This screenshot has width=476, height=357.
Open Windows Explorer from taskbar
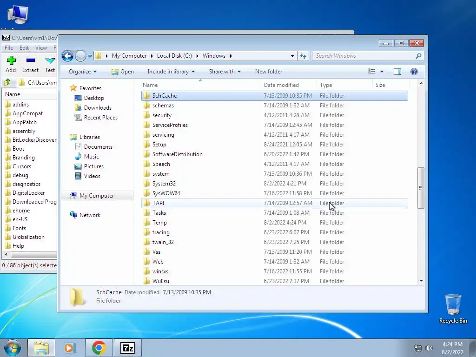(x=41, y=348)
